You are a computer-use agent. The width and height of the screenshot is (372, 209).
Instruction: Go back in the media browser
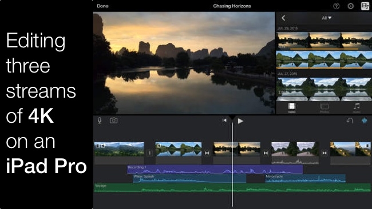283,18
